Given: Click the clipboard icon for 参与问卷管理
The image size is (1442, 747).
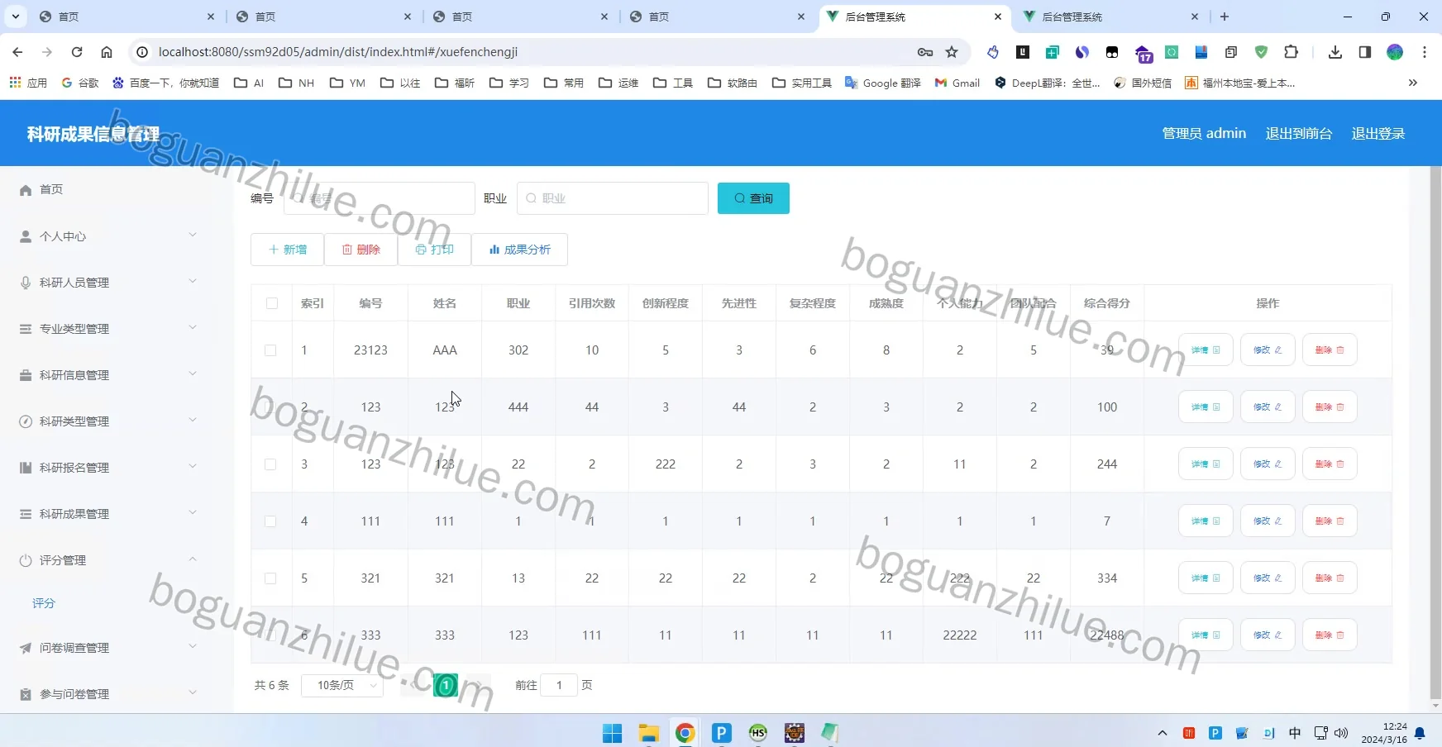Looking at the screenshot, I should click(26, 694).
